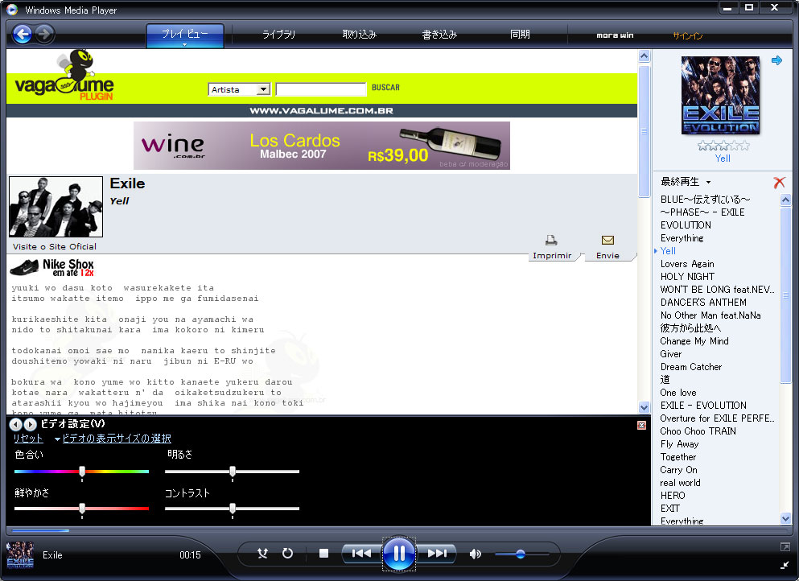Select Lovers Again in the playlist
Image resolution: width=799 pixels, height=581 pixels.
click(687, 263)
